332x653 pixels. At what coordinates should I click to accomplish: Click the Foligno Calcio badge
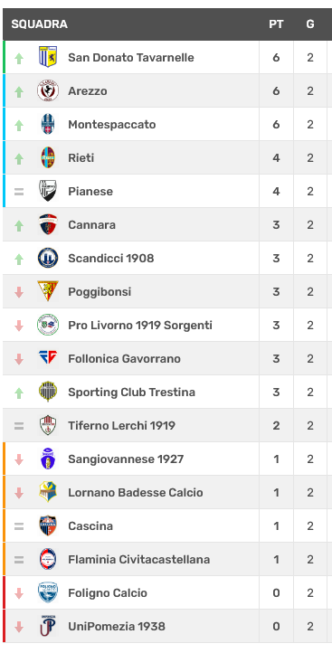tap(48, 592)
